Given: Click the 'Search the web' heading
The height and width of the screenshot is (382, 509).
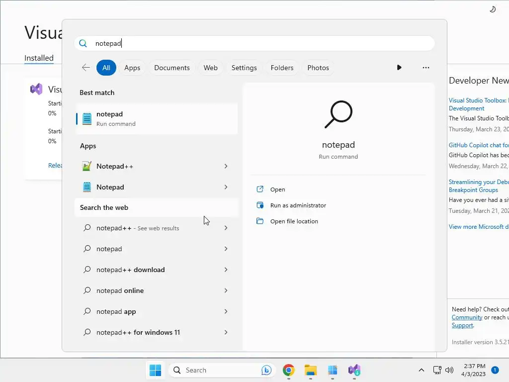Looking at the screenshot, I should click(x=104, y=207).
